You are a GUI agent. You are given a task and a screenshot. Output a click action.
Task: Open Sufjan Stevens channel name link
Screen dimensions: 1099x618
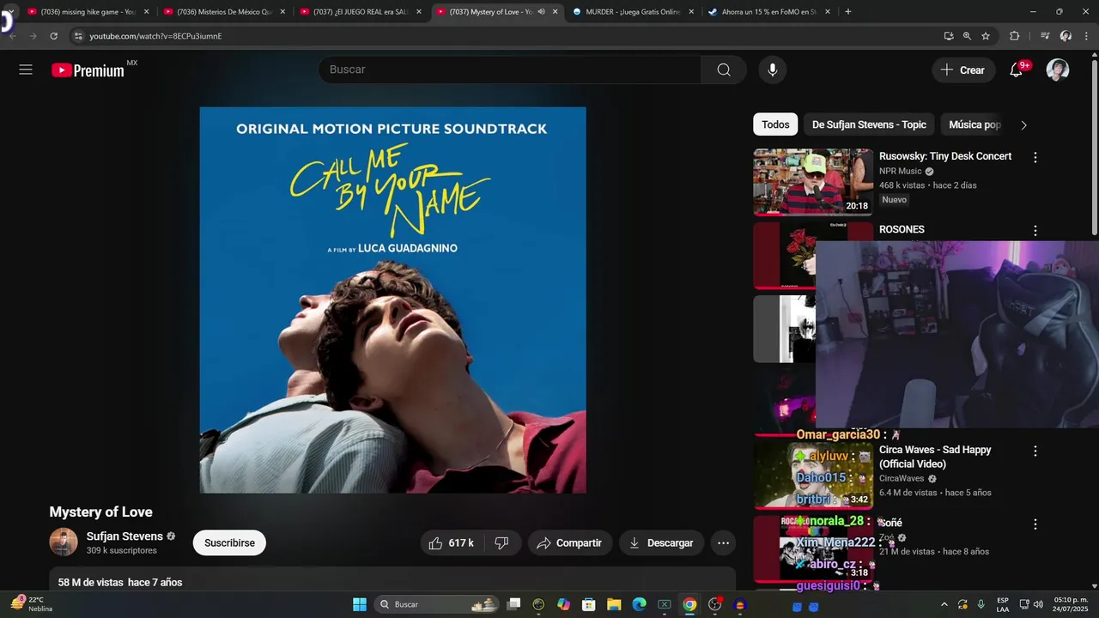point(124,536)
